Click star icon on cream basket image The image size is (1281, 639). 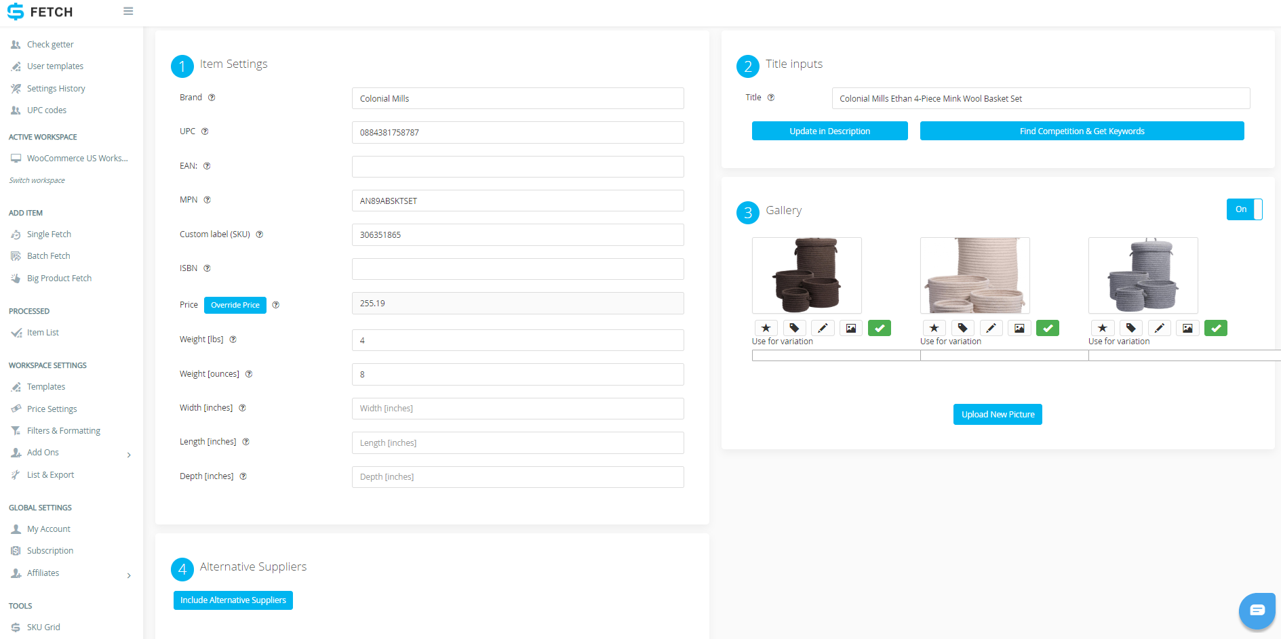[x=934, y=328]
